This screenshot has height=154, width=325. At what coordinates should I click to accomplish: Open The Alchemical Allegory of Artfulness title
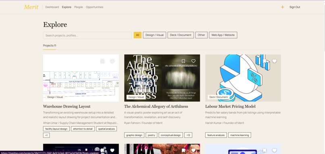pos(156,107)
